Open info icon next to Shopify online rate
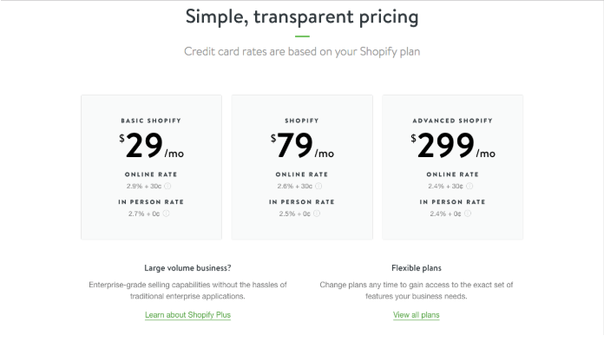The width and height of the screenshot is (604, 342). (x=318, y=186)
